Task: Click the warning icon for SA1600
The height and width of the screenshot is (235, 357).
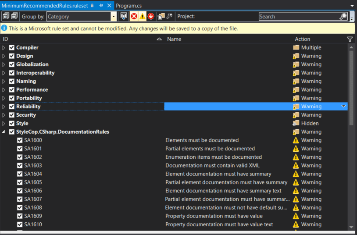Action: click(x=296, y=140)
